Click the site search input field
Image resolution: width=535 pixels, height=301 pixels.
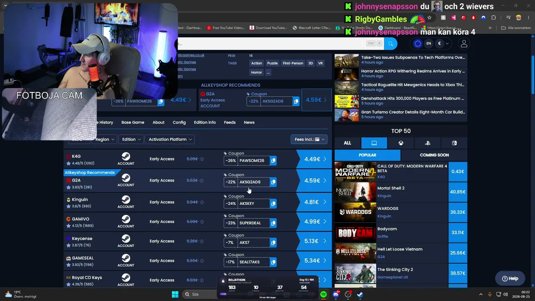[280, 43]
